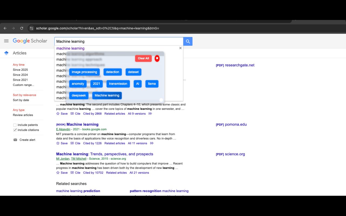Select the Since 2024 time filter
Screen dimensions: 346x216
[20, 75]
